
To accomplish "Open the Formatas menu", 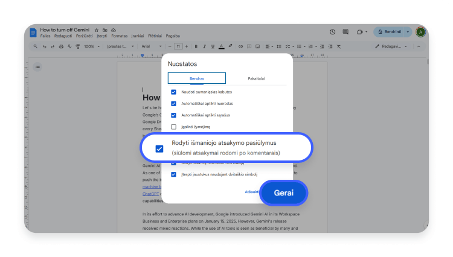I will coord(120,36).
